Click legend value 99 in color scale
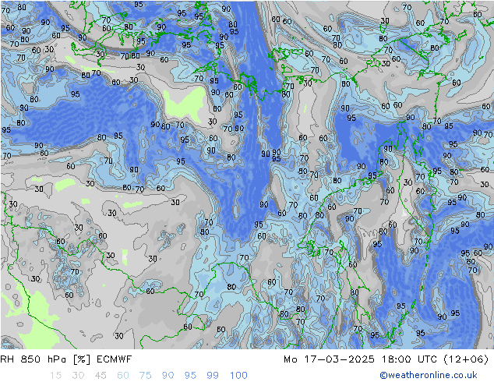Viewport: 494px width, 382px height. click(213, 376)
